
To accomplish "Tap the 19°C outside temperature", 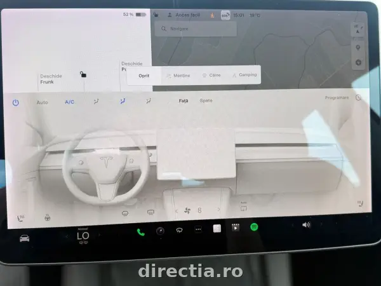I will (x=255, y=15).
